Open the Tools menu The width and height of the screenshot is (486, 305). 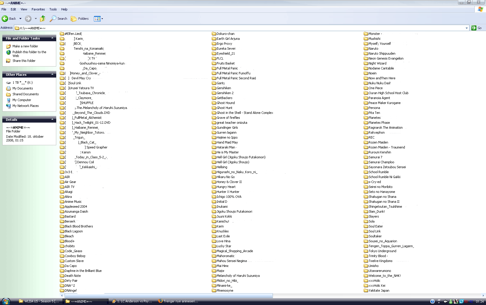(x=53, y=9)
